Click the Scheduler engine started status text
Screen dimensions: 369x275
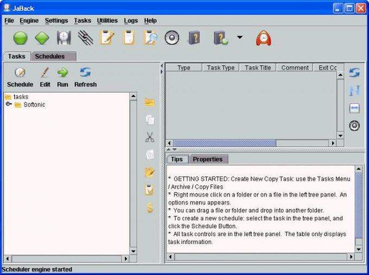pos(37,270)
